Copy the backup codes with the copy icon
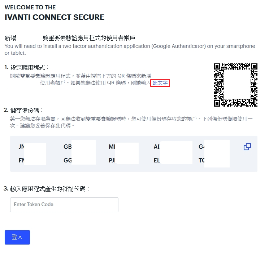This screenshot has height=255, width=269. pyautogui.click(x=247, y=147)
